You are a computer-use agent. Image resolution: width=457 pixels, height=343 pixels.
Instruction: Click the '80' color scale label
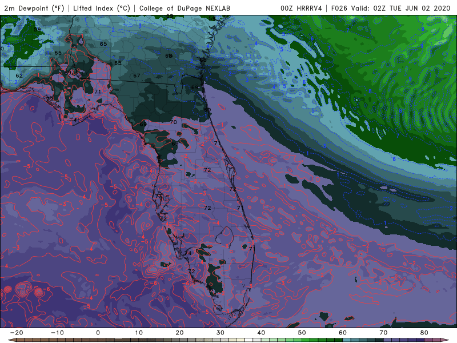click(424, 333)
